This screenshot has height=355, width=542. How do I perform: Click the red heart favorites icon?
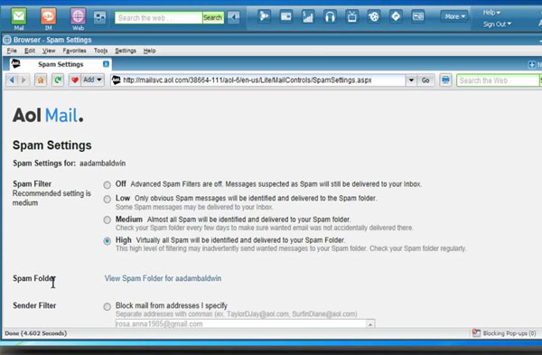click(74, 80)
